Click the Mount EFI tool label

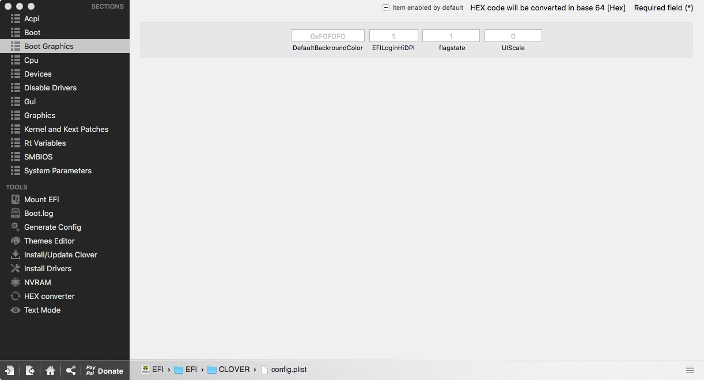click(41, 199)
